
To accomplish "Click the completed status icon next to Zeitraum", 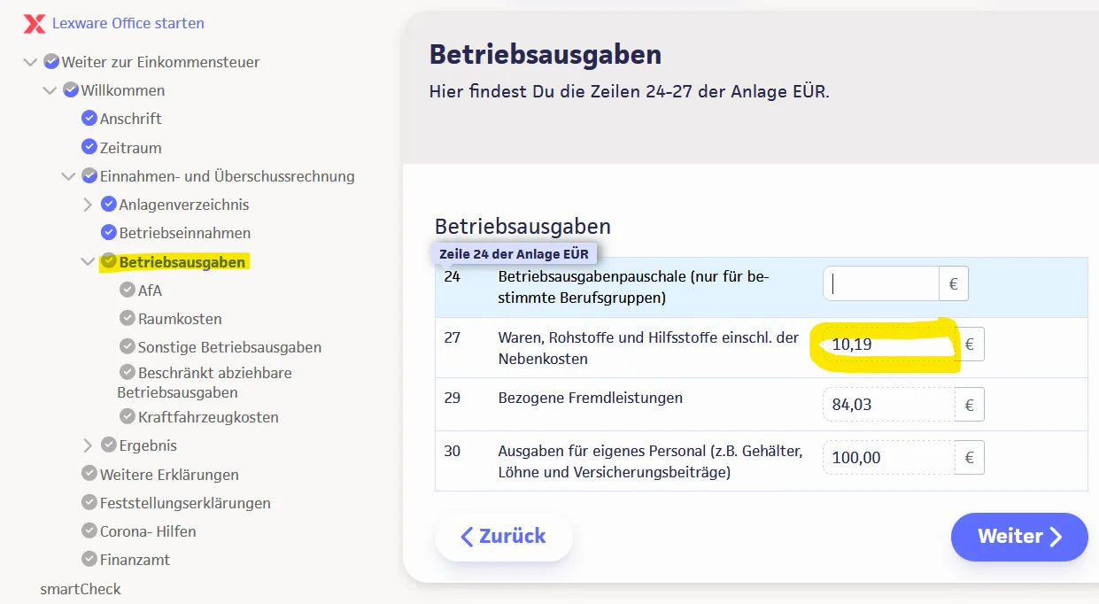I will 89,147.
